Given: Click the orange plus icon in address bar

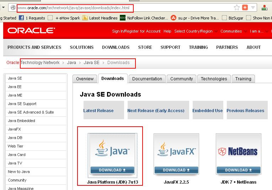Looking at the screenshot, I should pos(245,7).
